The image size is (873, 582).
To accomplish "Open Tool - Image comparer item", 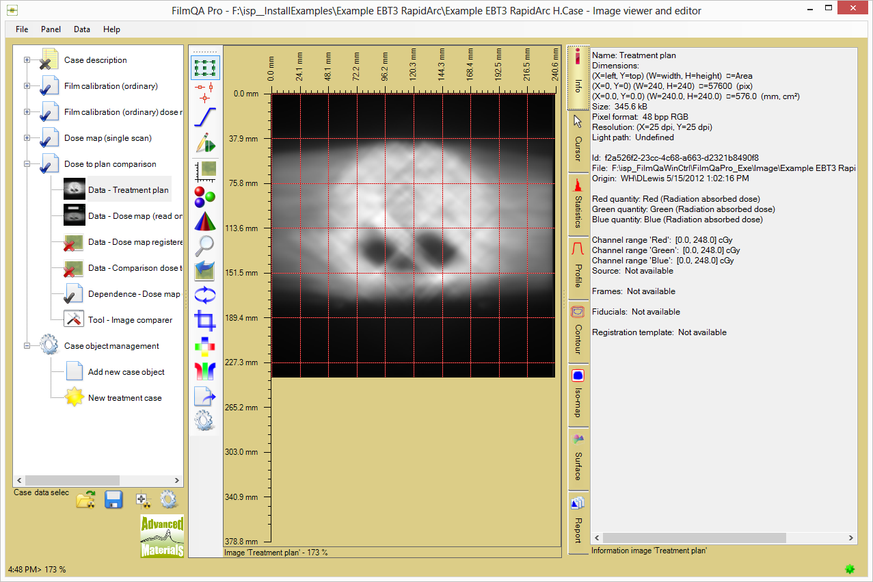I will (130, 320).
